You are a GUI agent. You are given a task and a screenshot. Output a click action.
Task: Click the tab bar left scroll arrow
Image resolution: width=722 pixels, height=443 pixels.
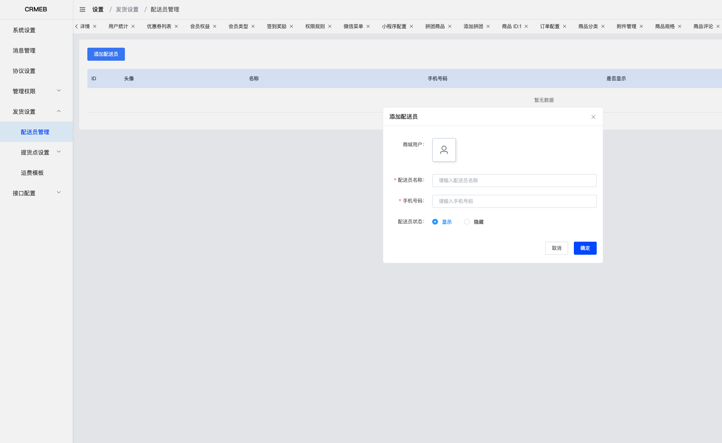point(76,26)
